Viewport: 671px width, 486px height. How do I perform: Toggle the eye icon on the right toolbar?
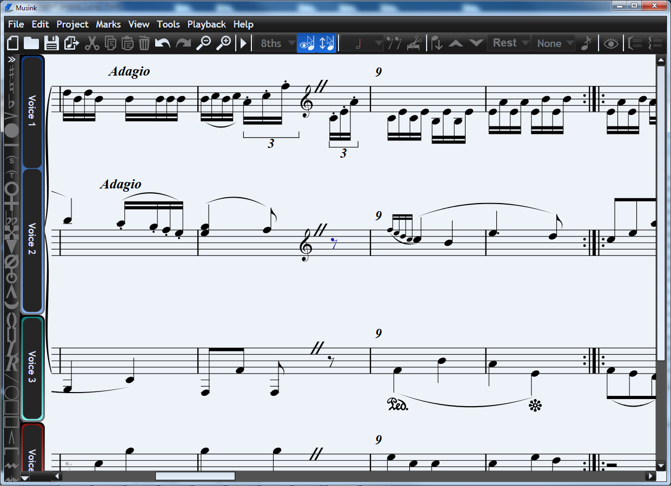tap(611, 43)
